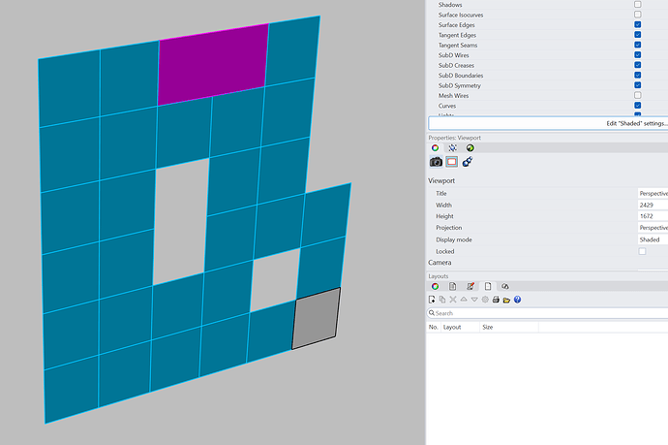Move layout up with the up-arrow icon
This screenshot has height=445, width=668.
tap(464, 300)
